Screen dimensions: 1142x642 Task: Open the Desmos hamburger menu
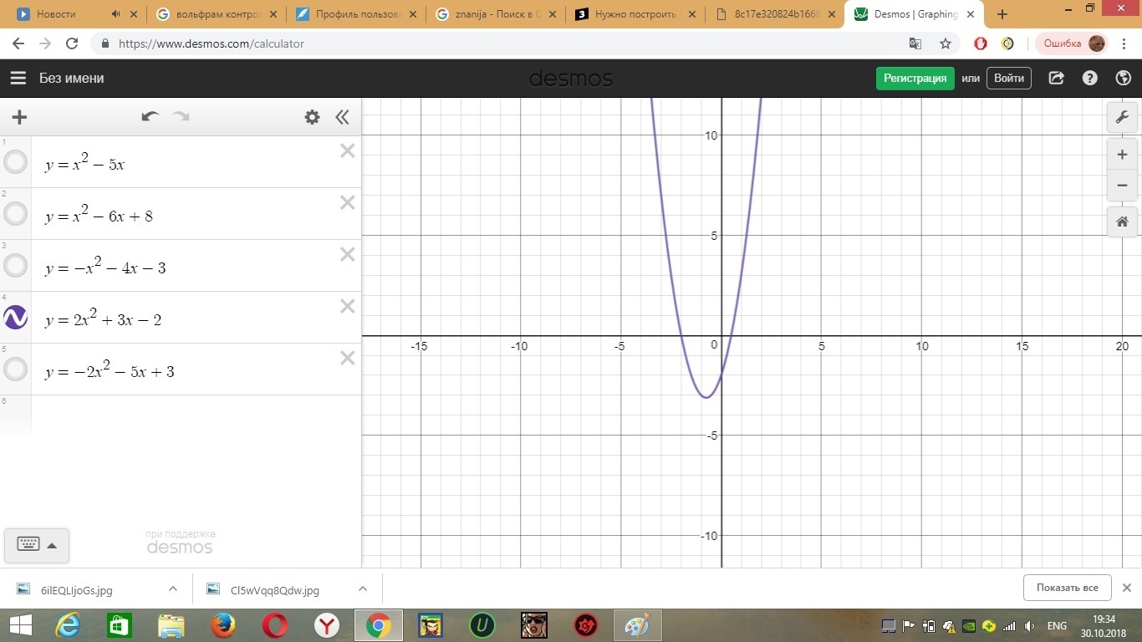18,78
